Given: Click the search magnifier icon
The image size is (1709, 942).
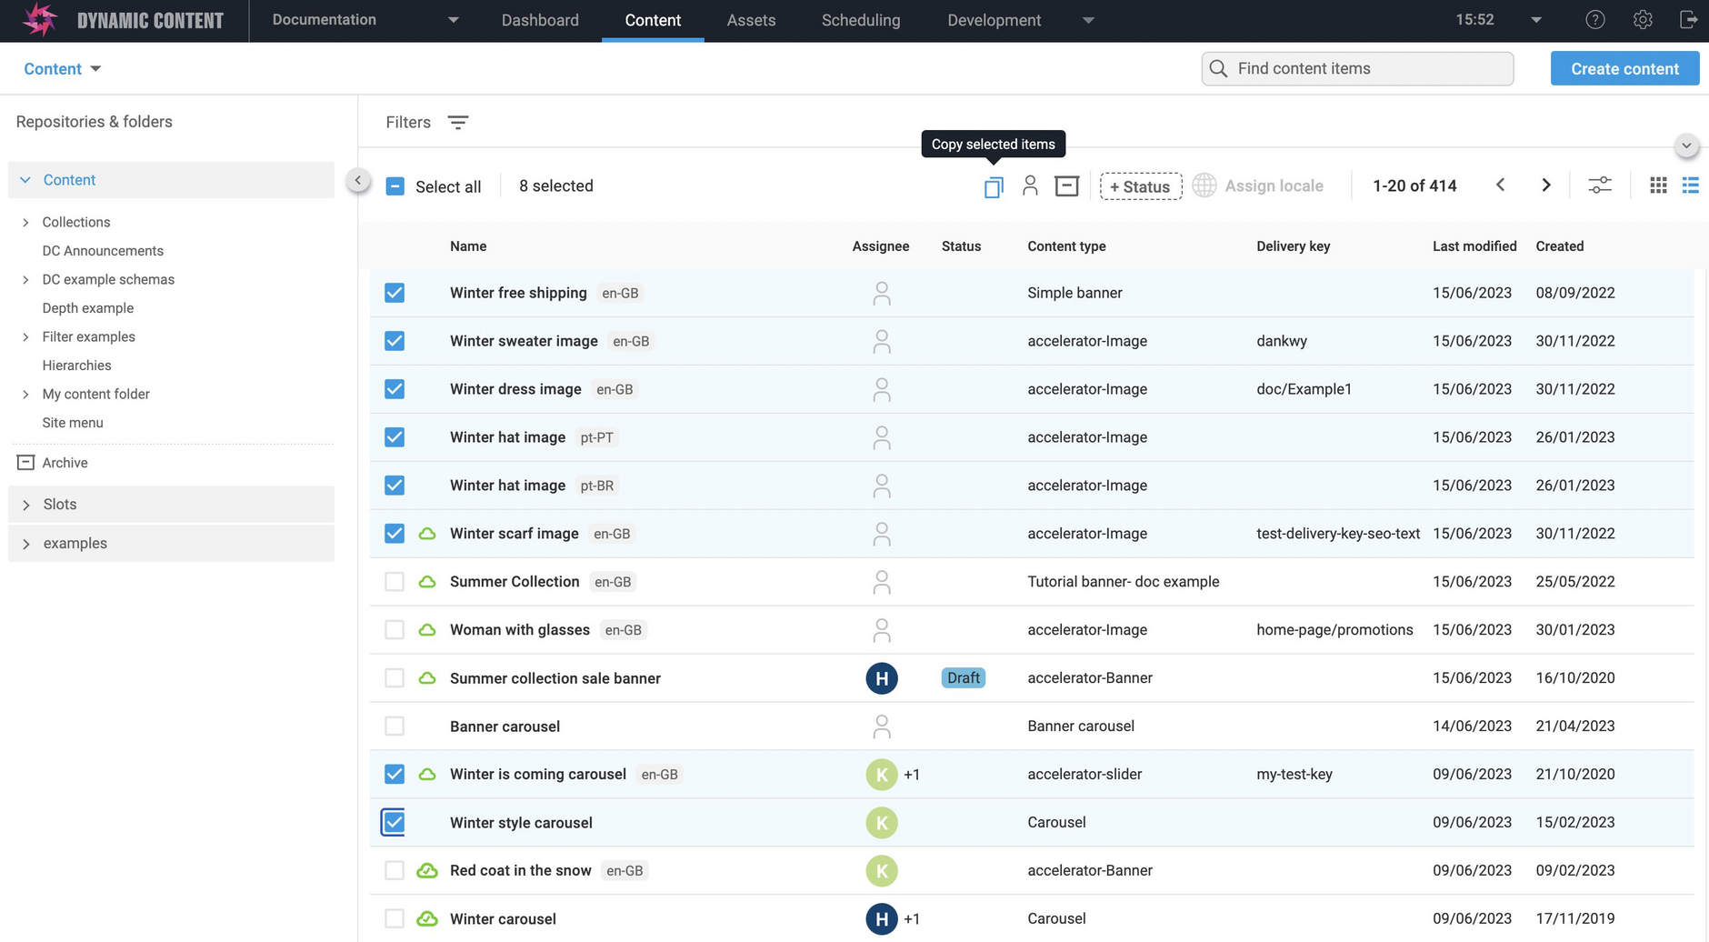Looking at the screenshot, I should (1219, 68).
